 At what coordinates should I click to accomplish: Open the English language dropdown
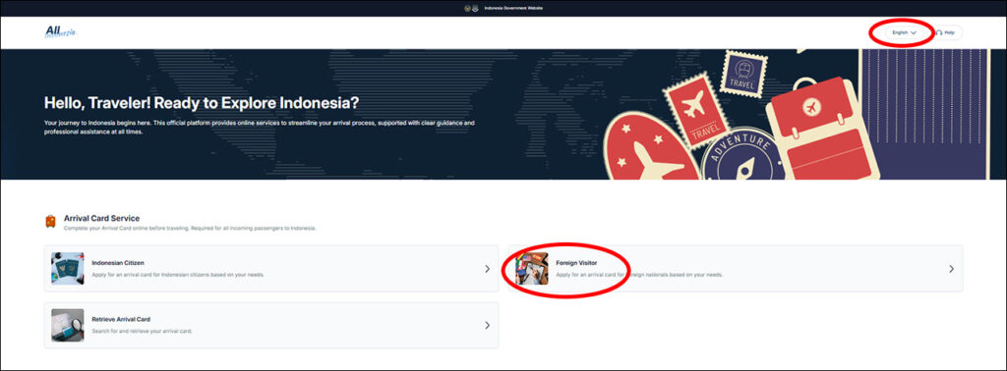[904, 32]
